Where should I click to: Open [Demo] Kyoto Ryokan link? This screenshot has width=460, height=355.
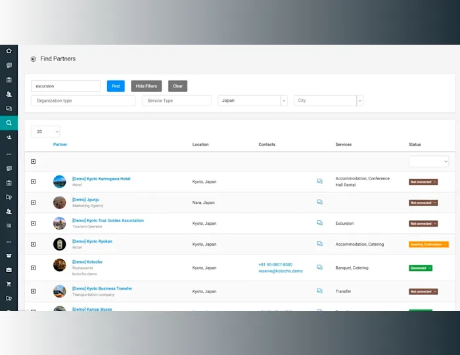click(x=92, y=241)
